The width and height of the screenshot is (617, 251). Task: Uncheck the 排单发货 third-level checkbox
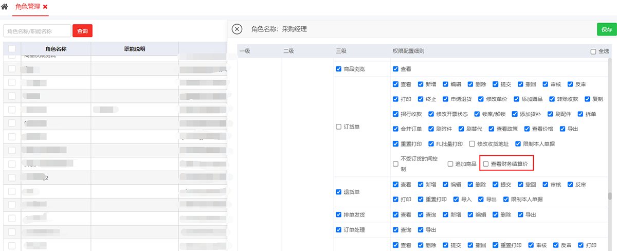[x=338, y=214]
